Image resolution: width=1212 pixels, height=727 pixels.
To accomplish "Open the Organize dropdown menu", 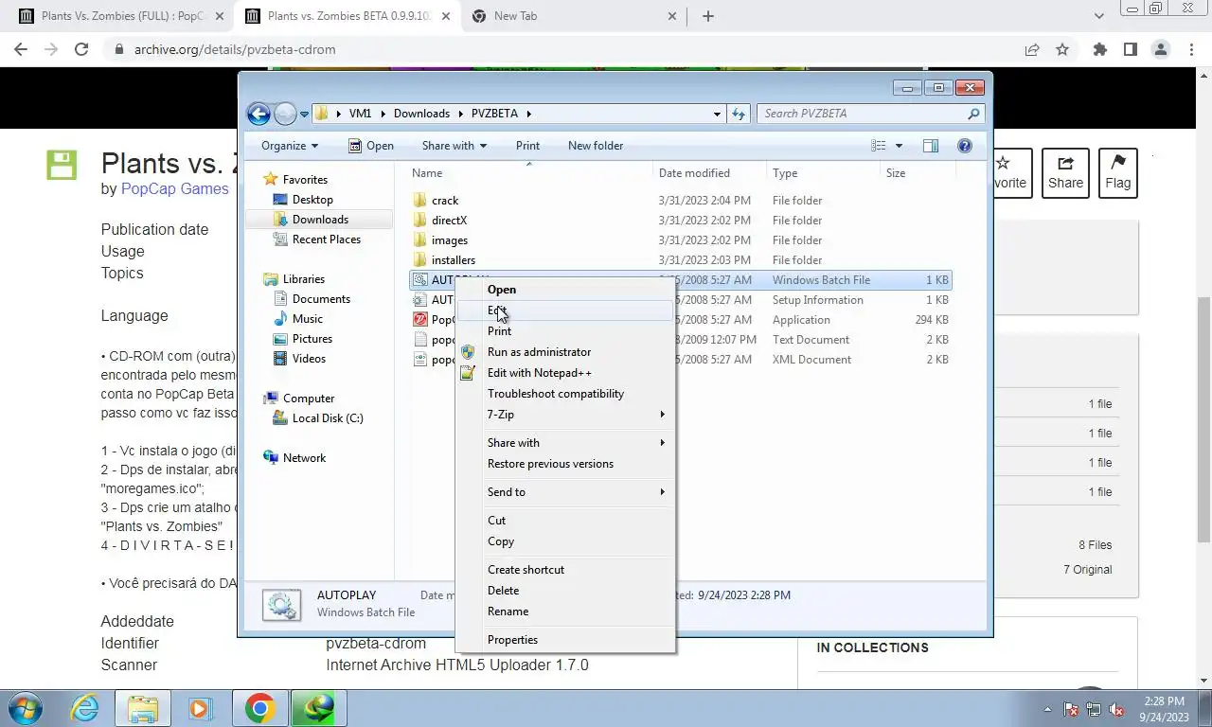I will pyautogui.click(x=290, y=146).
